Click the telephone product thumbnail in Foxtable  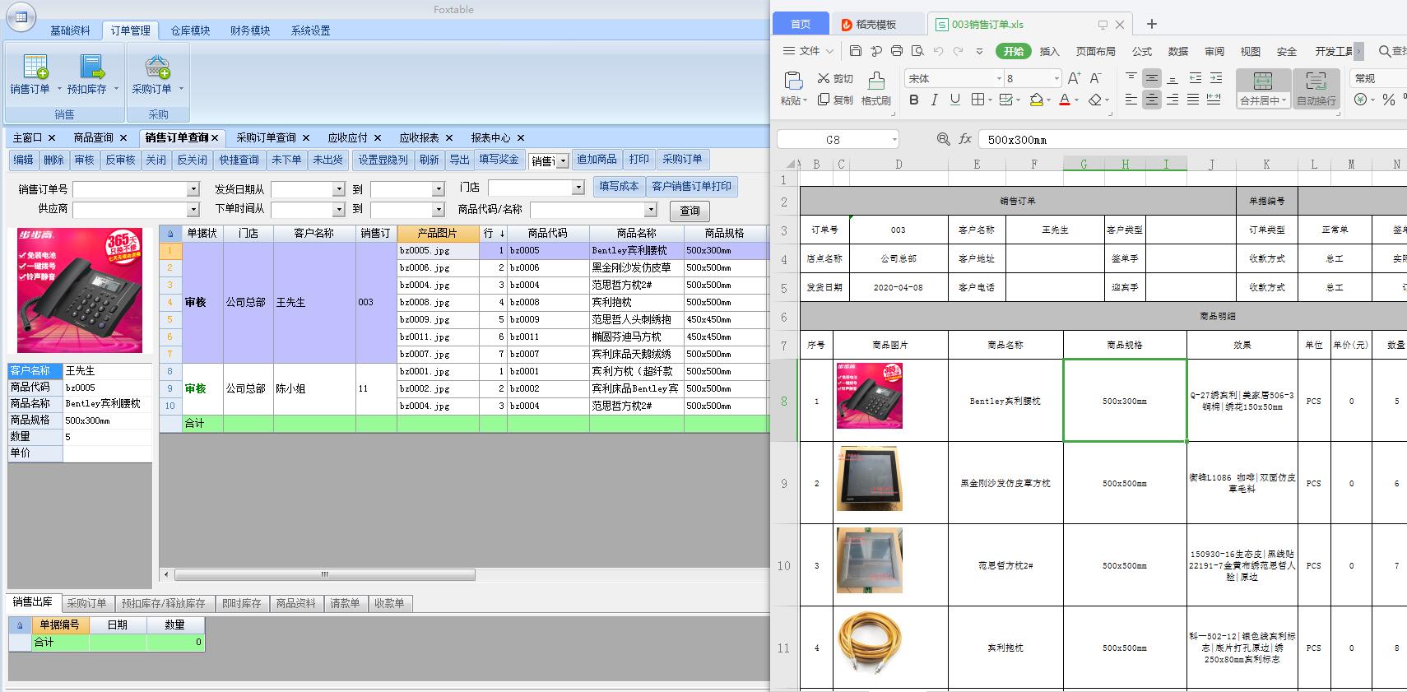80,290
